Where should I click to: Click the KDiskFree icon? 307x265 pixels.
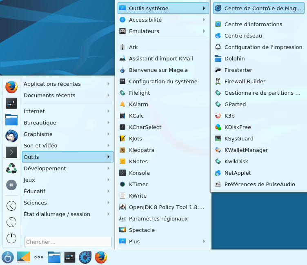218,127
